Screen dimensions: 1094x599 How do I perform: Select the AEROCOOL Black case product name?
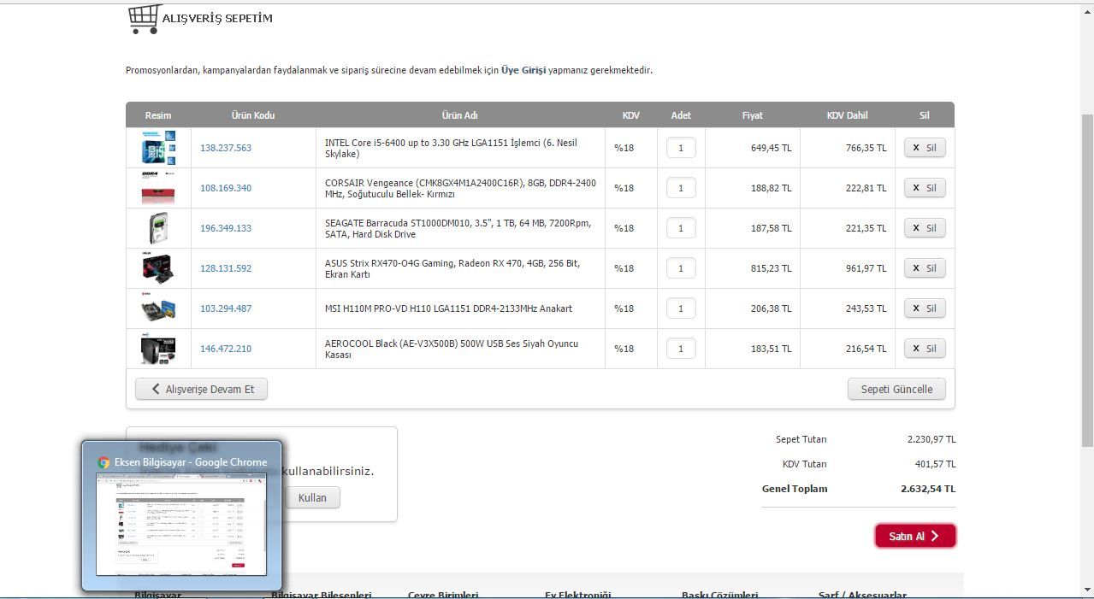click(x=452, y=349)
